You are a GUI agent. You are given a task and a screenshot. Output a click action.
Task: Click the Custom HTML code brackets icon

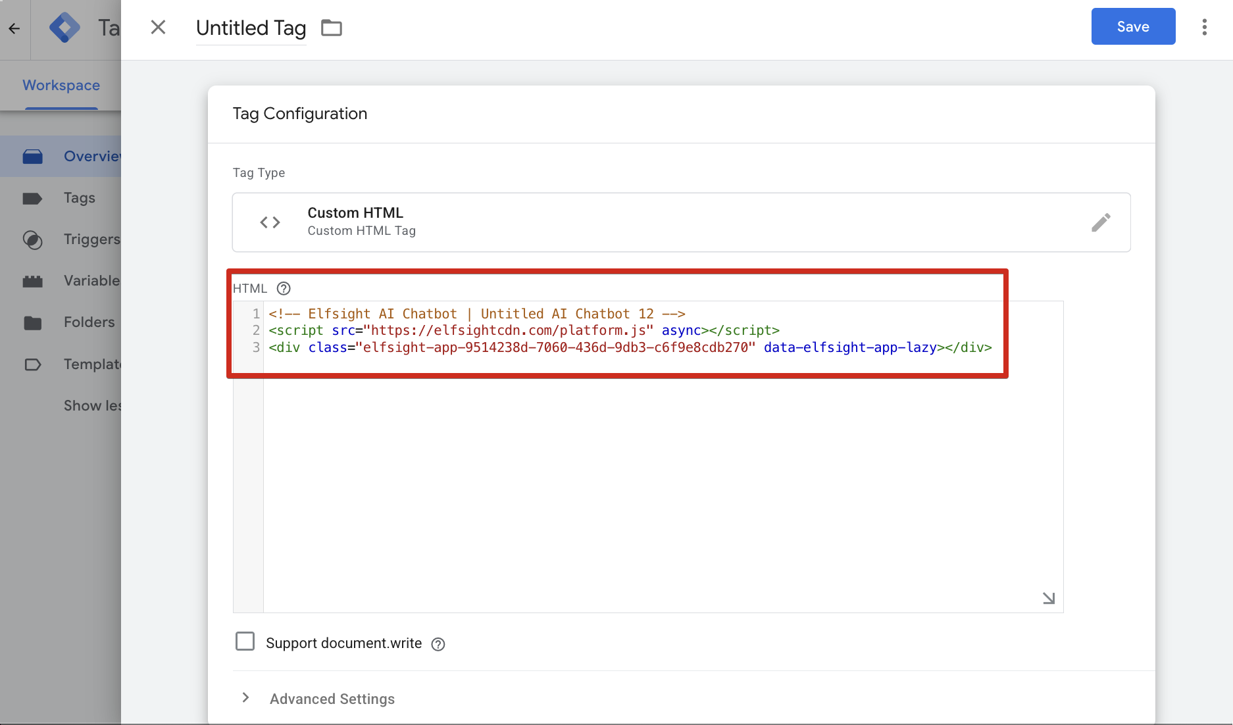coord(270,222)
